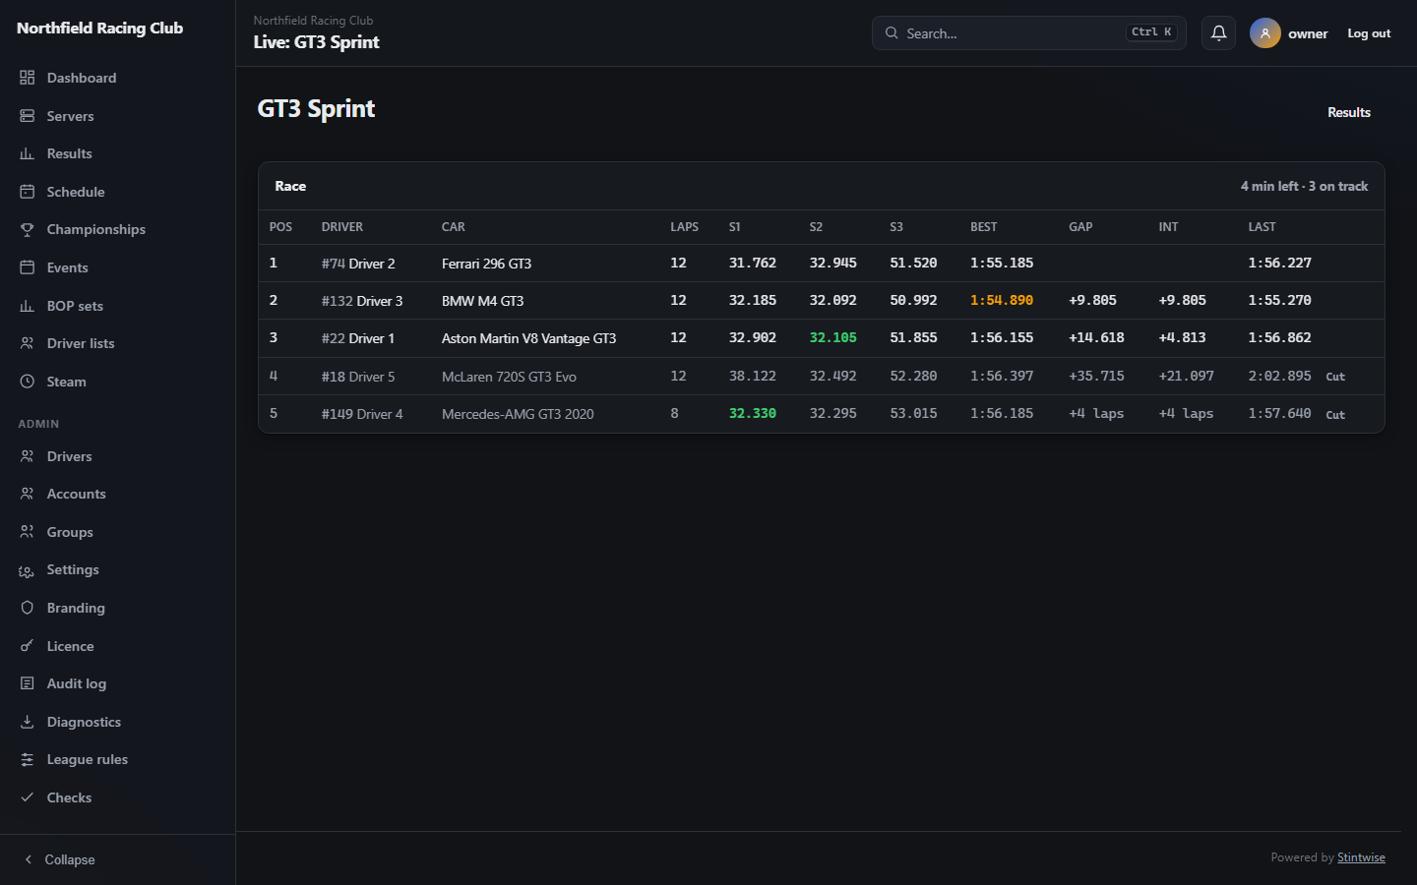Image resolution: width=1417 pixels, height=885 pixels.
Task: Click the Steam clock icon
Action: pyautogui.click(x=28, y=382)
